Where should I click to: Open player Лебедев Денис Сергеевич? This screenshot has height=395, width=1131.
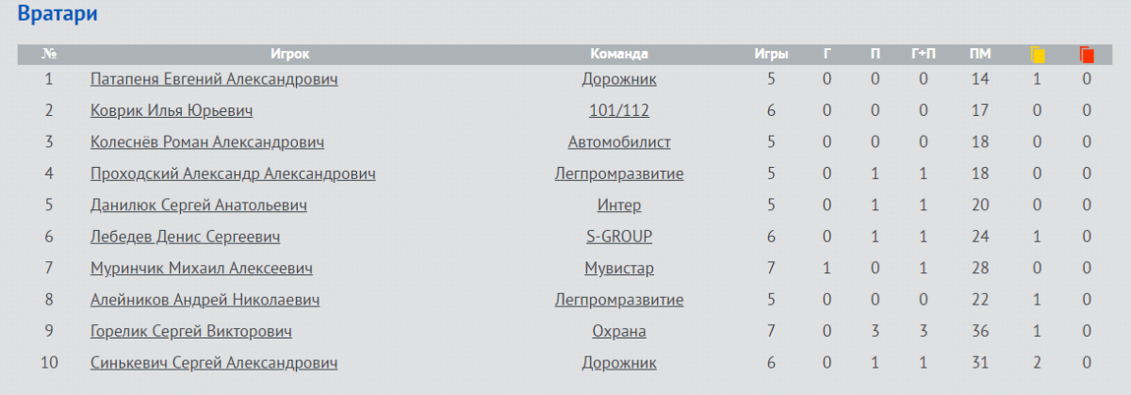(185, 238)
